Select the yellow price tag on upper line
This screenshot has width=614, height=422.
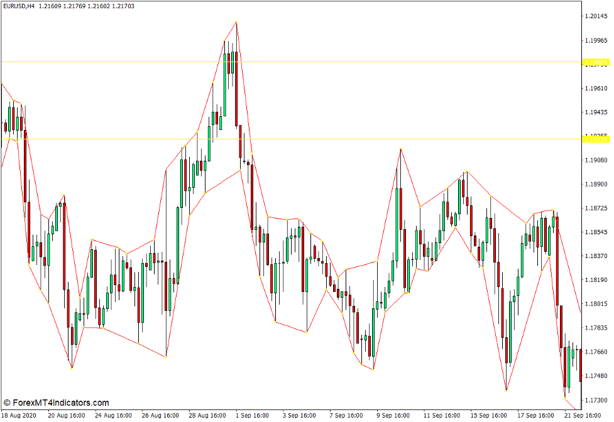point(596,62)
